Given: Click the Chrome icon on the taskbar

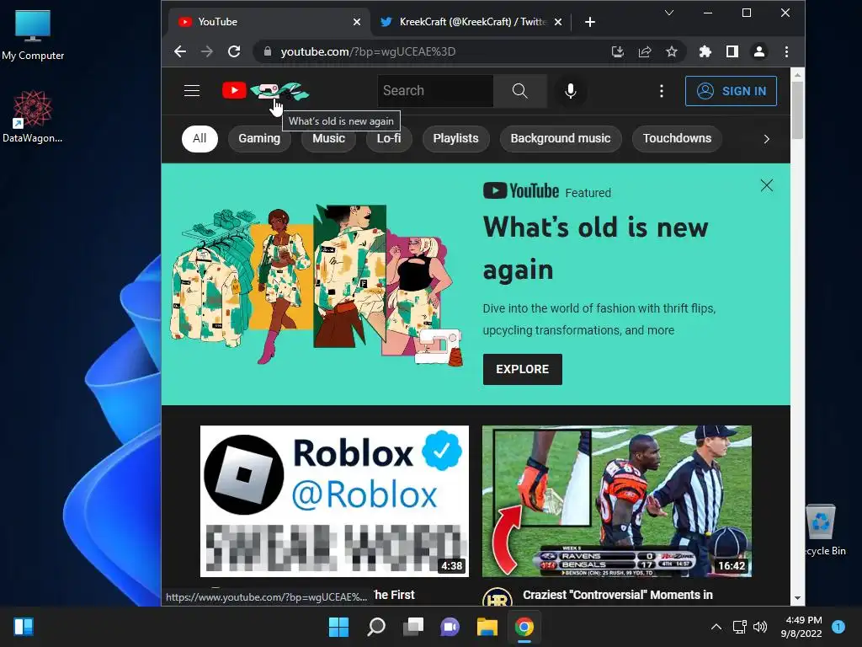Looking at the screenshot, I should (524, 627).
